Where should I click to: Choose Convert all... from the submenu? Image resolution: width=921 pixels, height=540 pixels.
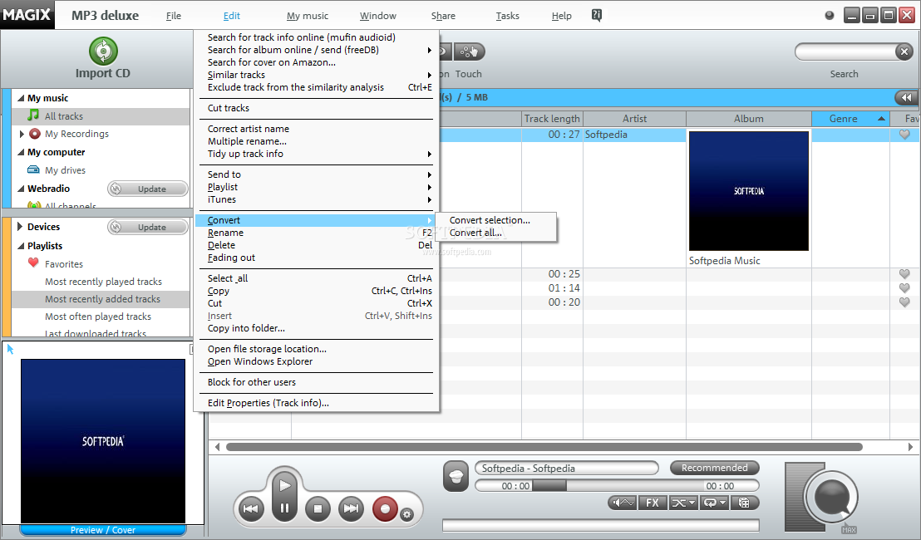[475, 233]
